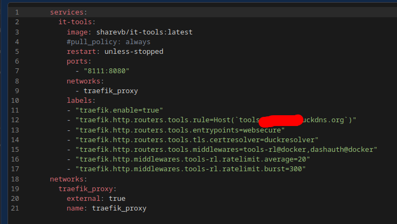
Task: Click the dashauth@docker middleware text
Action: click(x=342, y=150)
